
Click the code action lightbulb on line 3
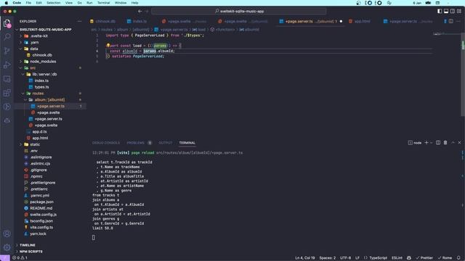(108, 45)
